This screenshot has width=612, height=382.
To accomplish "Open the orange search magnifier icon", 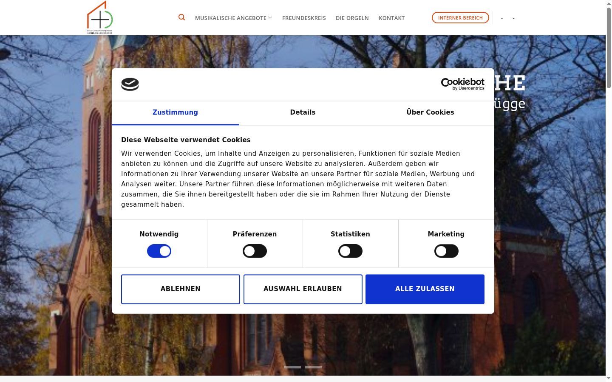I will [x=181, y=17].
